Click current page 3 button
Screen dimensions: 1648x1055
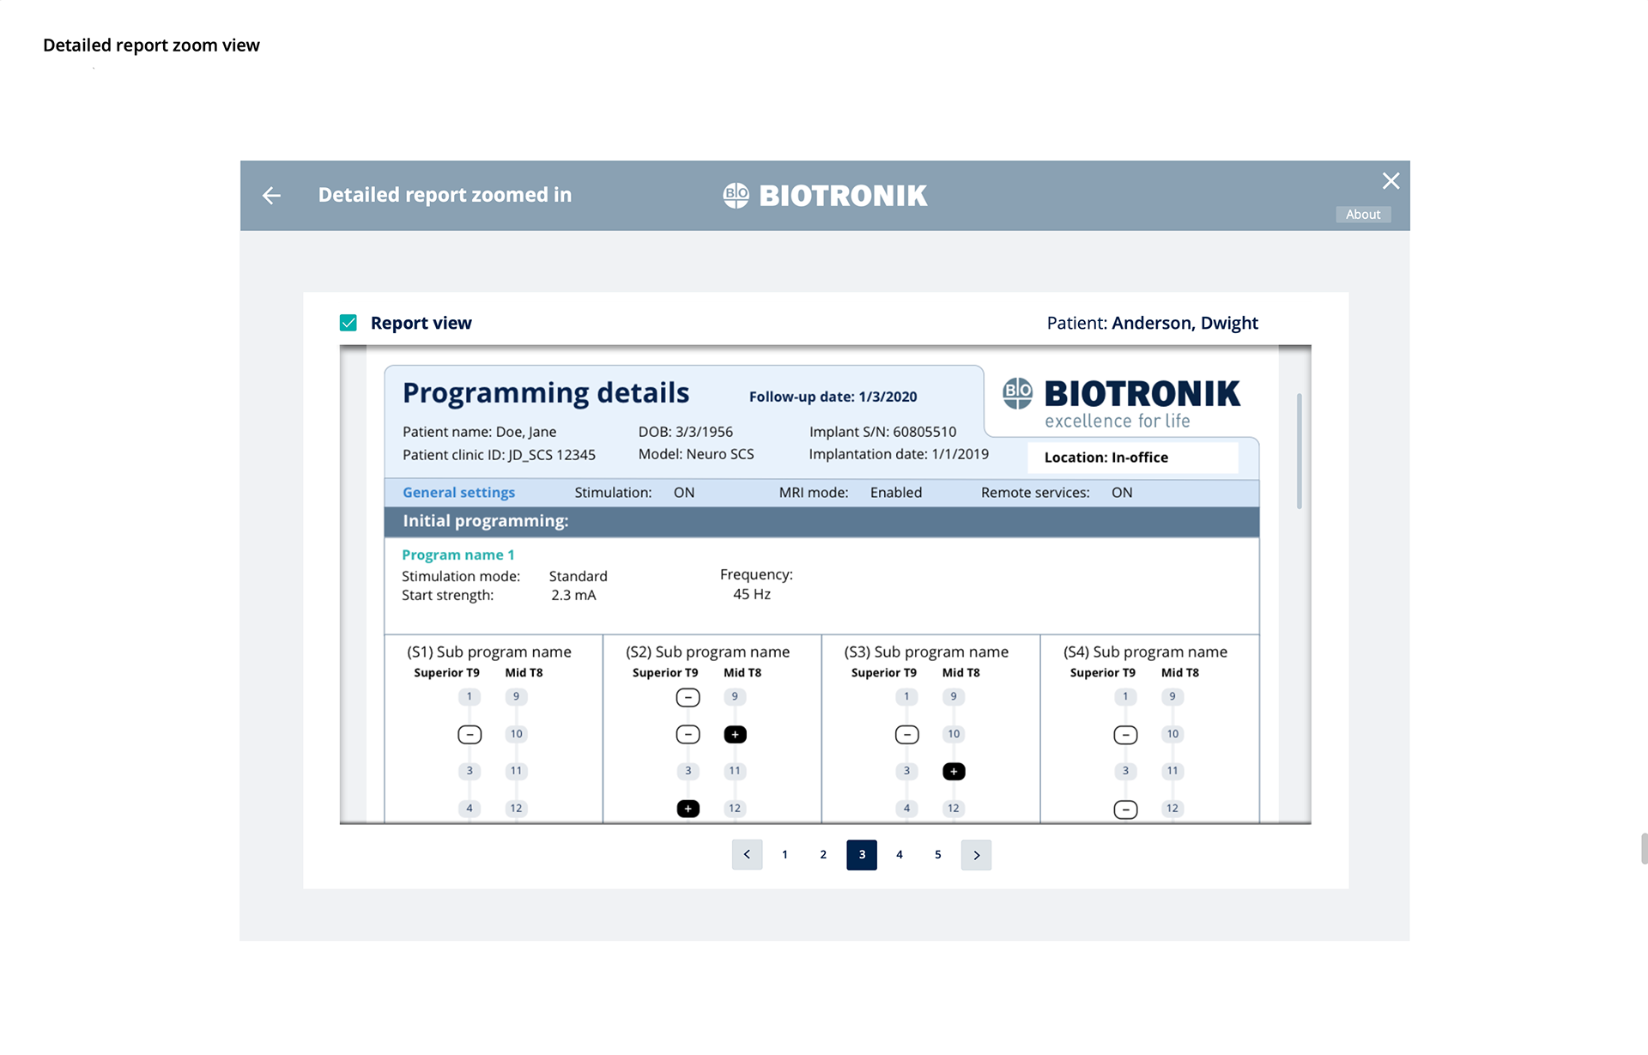click(x=862, y=855)
